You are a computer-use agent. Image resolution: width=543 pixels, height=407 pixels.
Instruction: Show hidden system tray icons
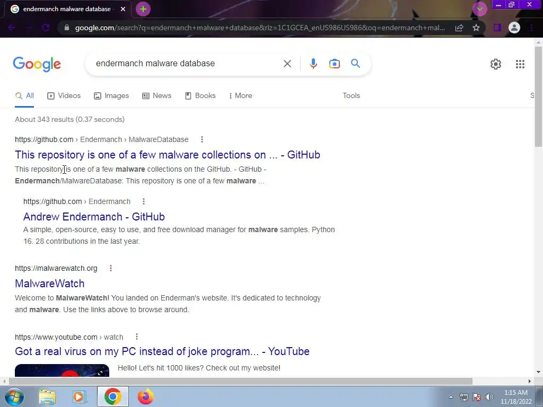[451, 397]
